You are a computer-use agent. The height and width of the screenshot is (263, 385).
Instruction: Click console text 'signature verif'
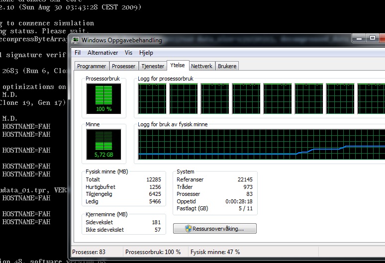36,55
